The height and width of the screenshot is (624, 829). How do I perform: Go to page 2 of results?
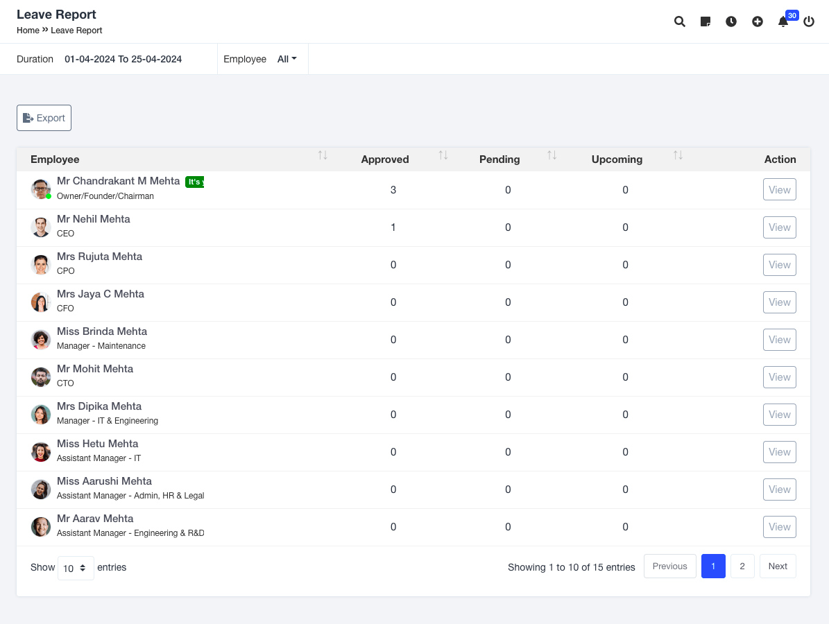pyautogui.click(x=742, y=566)
